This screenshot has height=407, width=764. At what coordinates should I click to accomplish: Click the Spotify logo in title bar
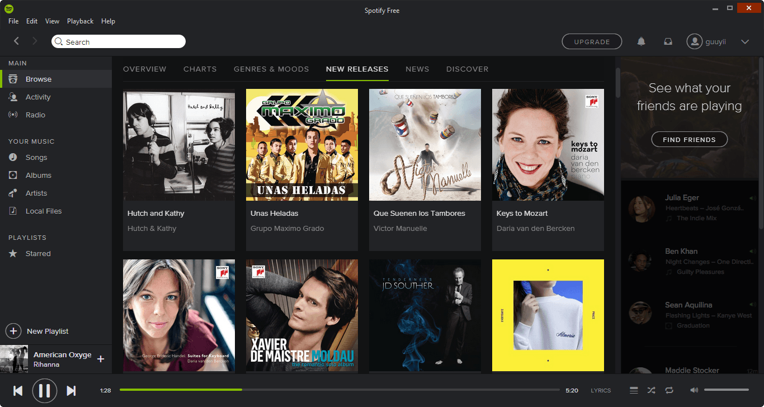pyautogui.click(x=8, y=9)
